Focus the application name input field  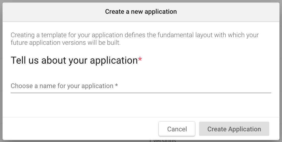(x=141, y=86)
